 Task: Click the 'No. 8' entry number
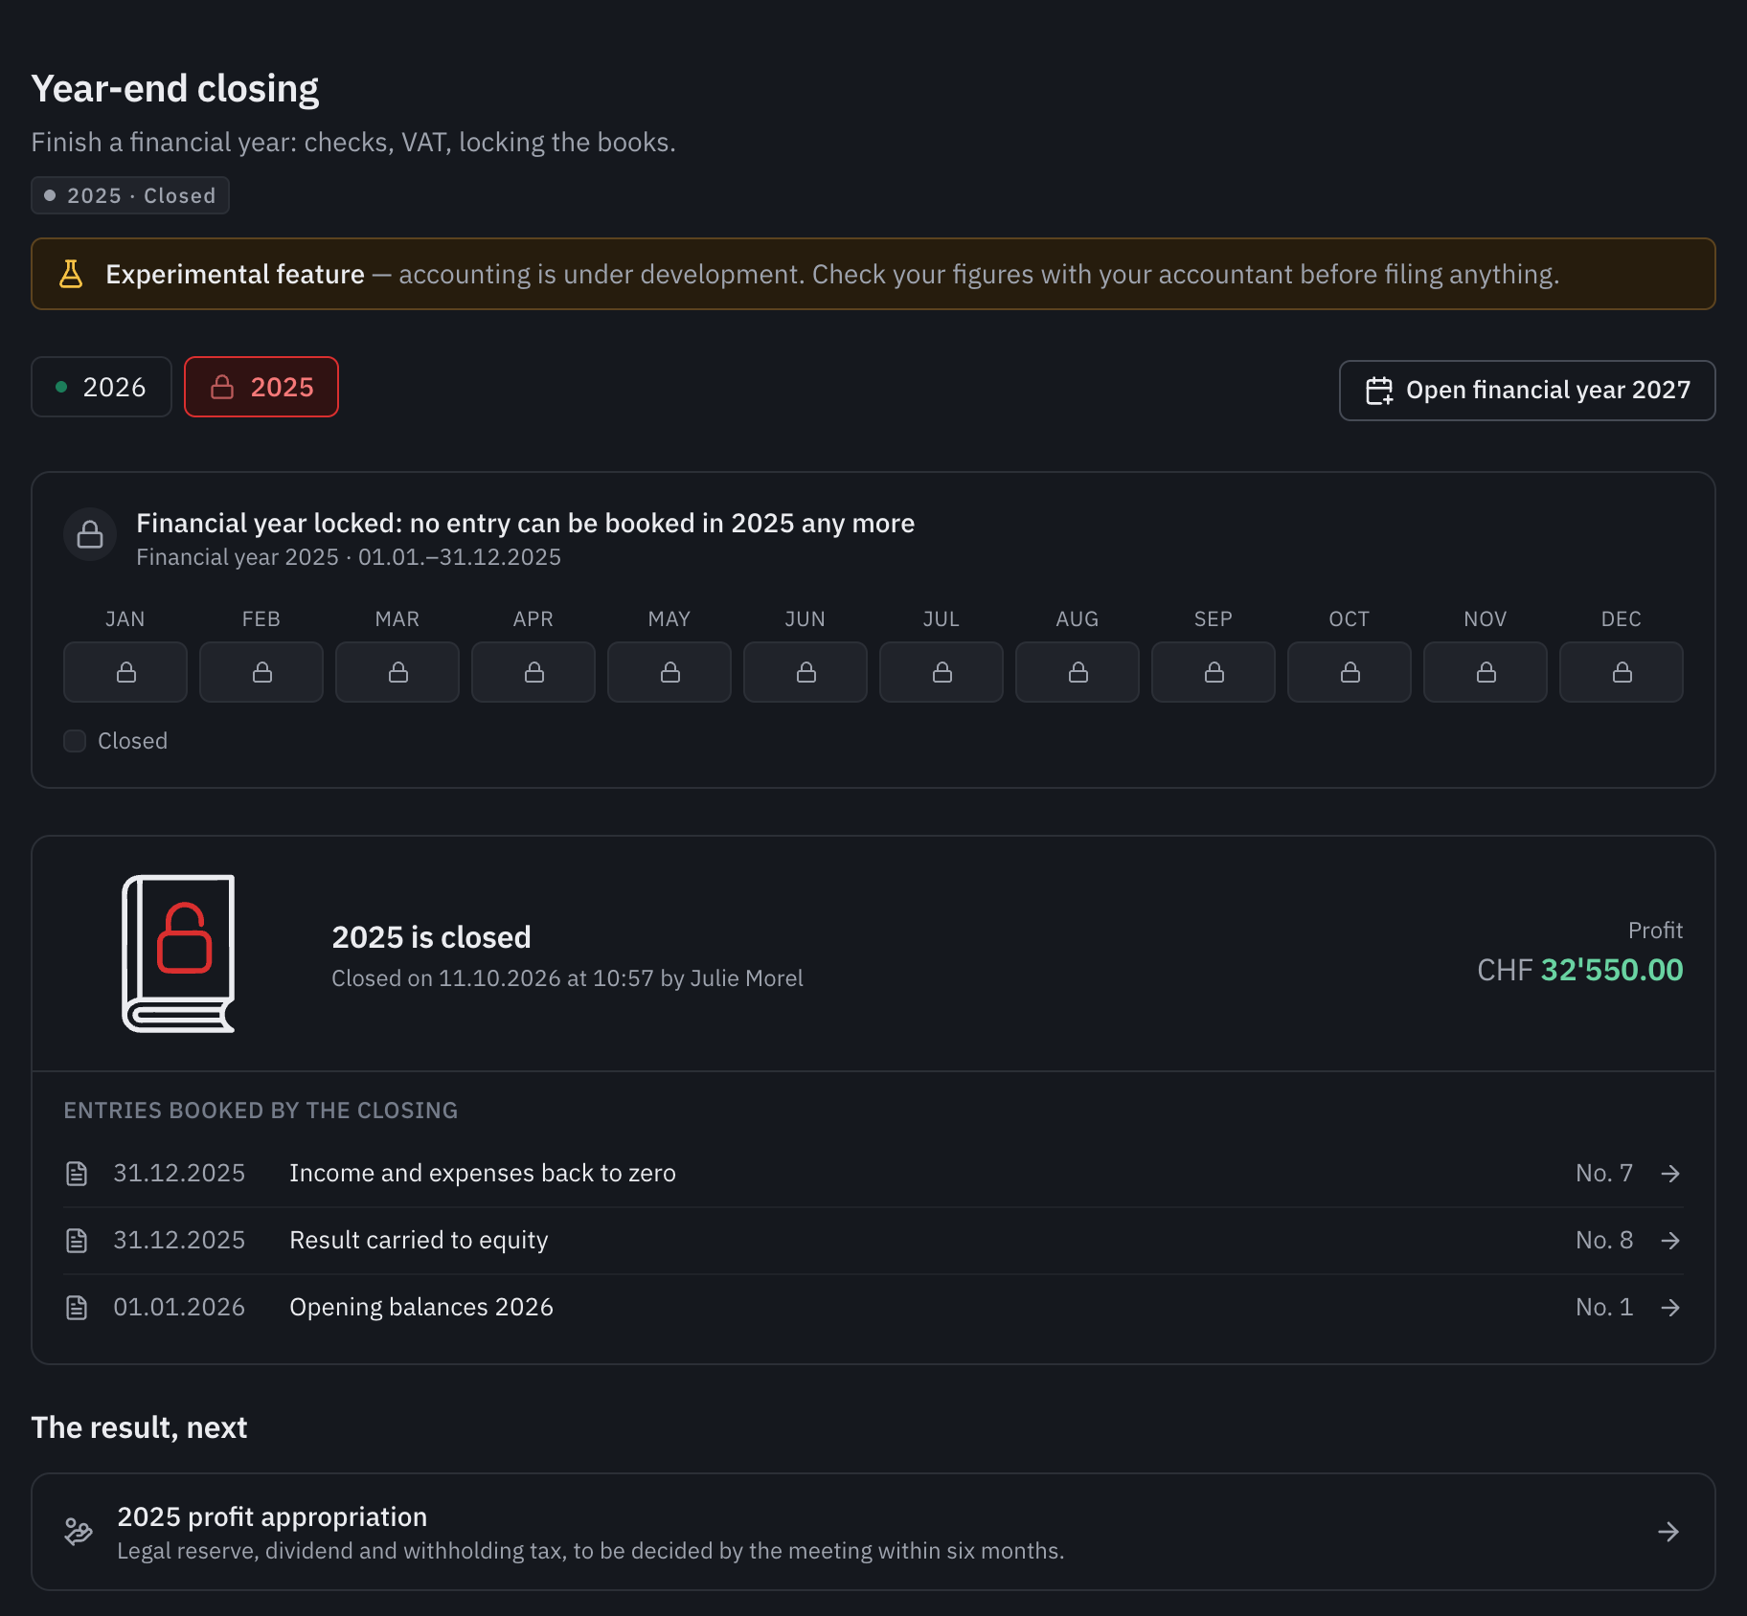1604,1241
